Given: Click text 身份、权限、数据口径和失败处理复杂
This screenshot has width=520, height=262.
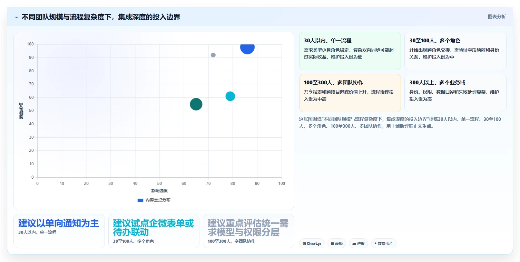Looking at the screenshot, I should [x=448, y=92].
